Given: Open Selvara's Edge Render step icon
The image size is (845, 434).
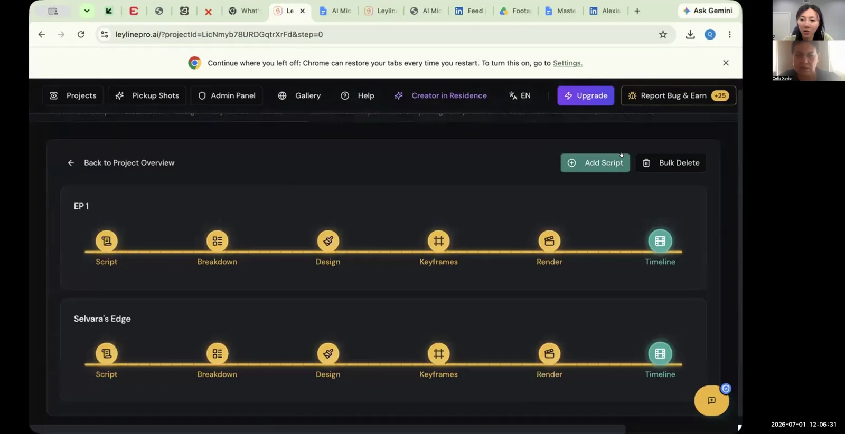Looking at the screenshot, I should click(549, 353).
